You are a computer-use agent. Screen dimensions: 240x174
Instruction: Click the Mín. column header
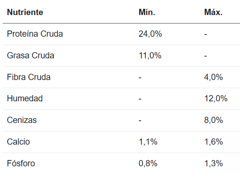click(147, 12)
